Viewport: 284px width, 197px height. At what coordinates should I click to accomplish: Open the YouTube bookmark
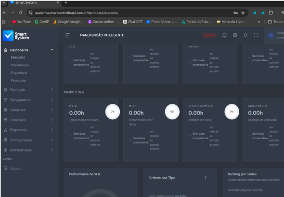click(x=22, y=22)
